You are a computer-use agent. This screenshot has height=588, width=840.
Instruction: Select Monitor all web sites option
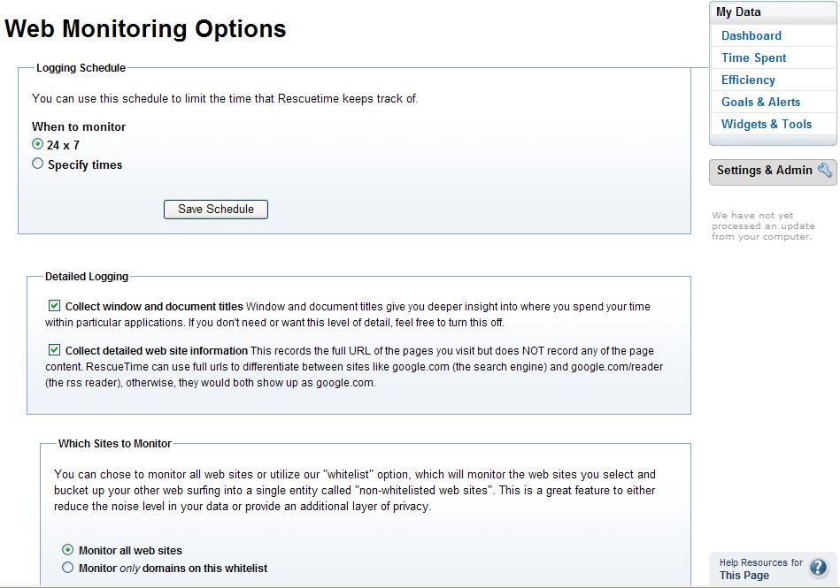click(x=67, y=549)
